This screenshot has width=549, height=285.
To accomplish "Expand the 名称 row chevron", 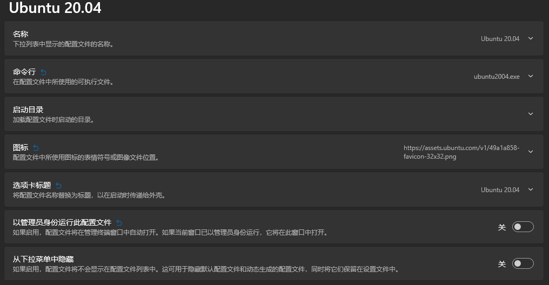I will [x=531, y=38].
